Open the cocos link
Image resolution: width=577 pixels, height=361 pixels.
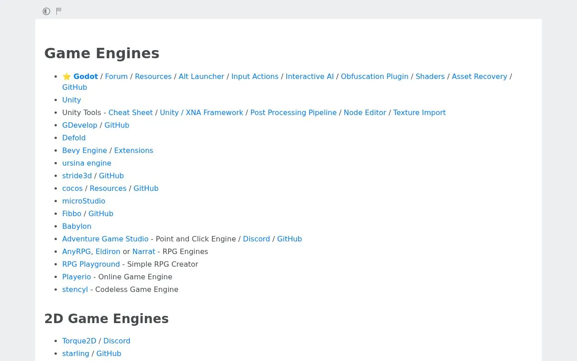(73, 188)
